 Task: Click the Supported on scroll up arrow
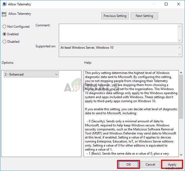179,48
